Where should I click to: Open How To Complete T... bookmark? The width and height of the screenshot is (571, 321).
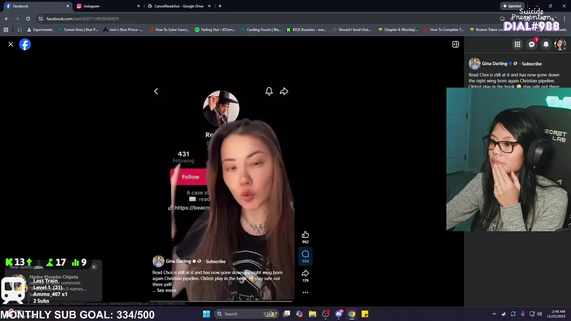[x=444, y=30]
